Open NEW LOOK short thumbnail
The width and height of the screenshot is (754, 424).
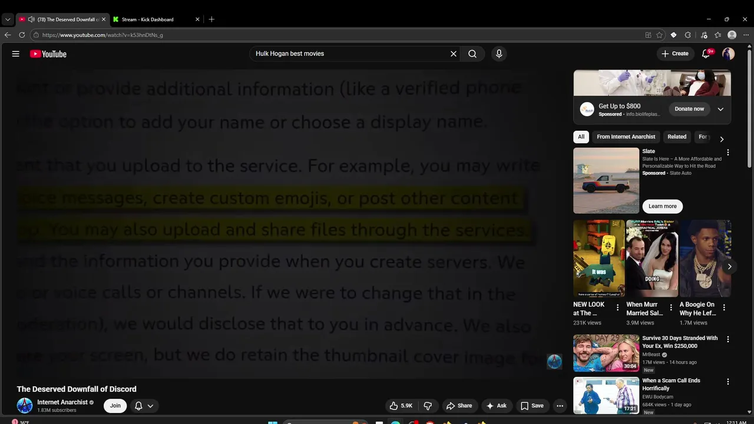[598, 259]
